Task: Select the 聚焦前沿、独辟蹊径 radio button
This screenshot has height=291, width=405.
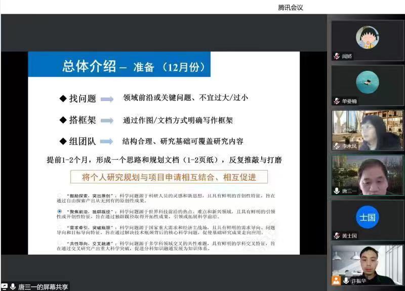Action: coord(60,211)
